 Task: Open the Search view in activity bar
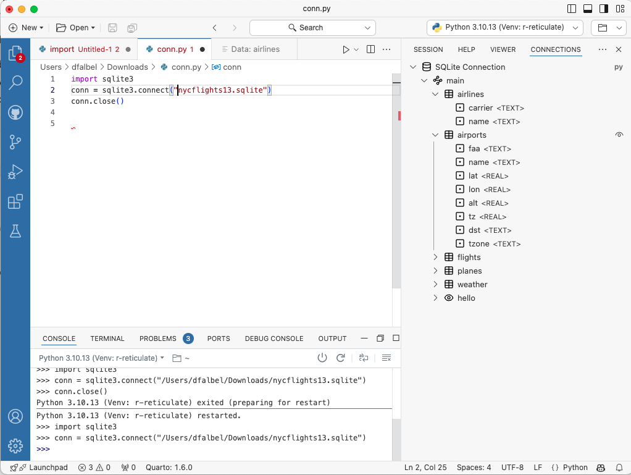pos(15,83)
